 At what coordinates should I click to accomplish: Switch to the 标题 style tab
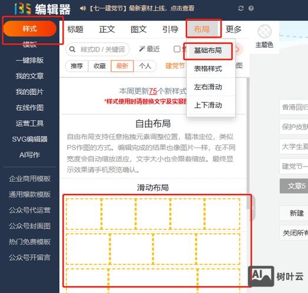pyautogui.click(x=75, y=29)
